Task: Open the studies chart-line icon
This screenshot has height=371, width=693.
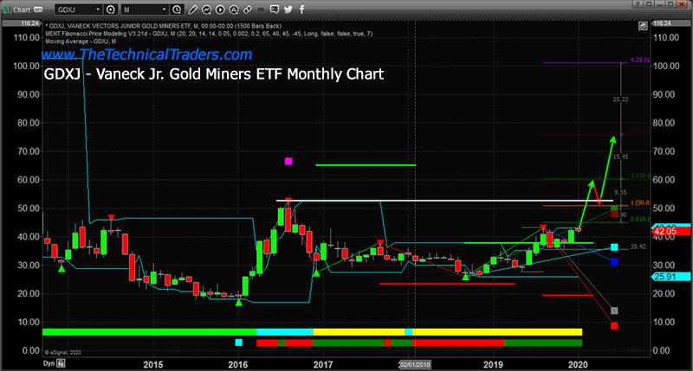Action: pos(206,10)
